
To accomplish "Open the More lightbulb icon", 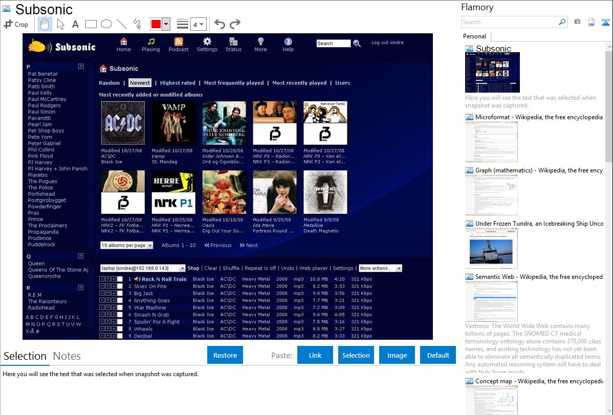I will tap(260, 45).
